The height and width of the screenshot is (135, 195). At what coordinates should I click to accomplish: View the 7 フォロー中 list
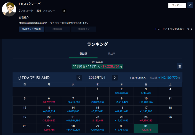point(26,11)
